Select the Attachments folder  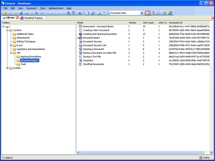[x=23, y=38]
